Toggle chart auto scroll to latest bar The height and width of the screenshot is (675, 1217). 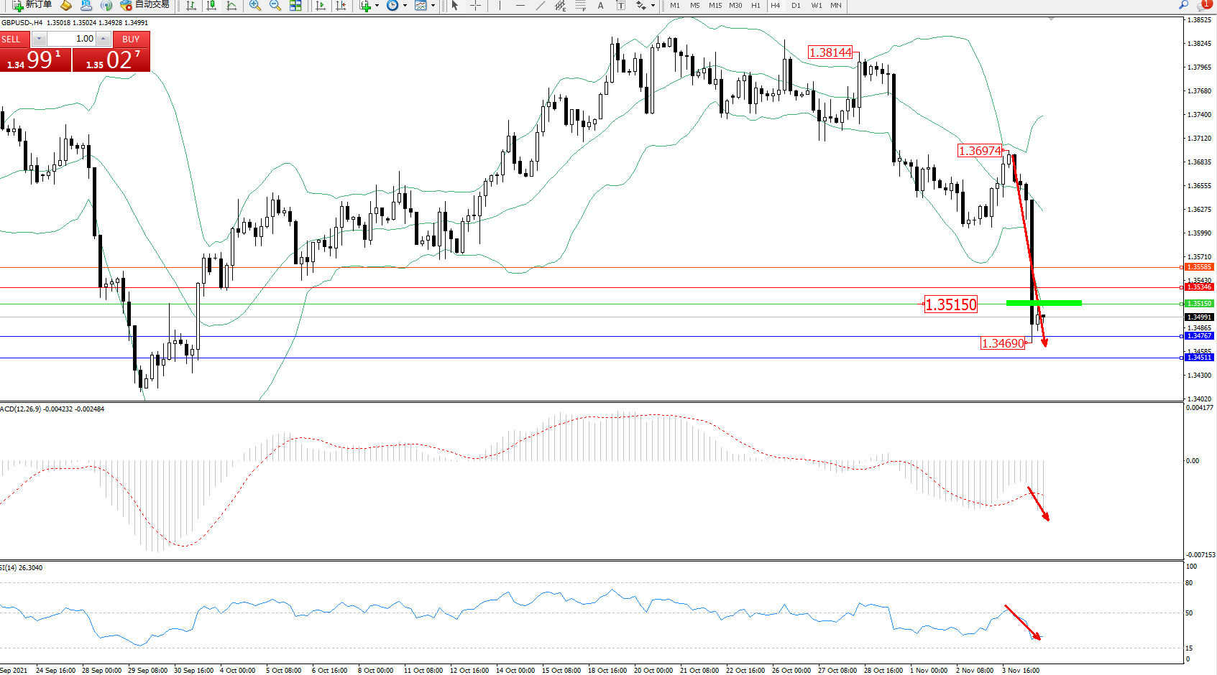[x=321, y=5]
